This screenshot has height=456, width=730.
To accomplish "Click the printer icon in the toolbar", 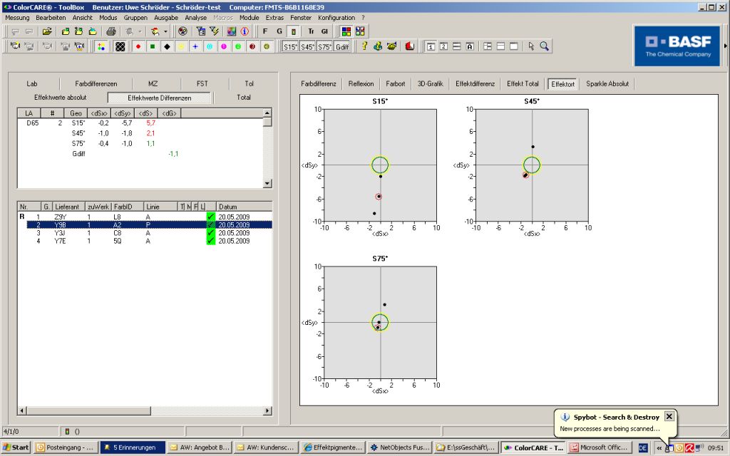I will pos(111,31).
